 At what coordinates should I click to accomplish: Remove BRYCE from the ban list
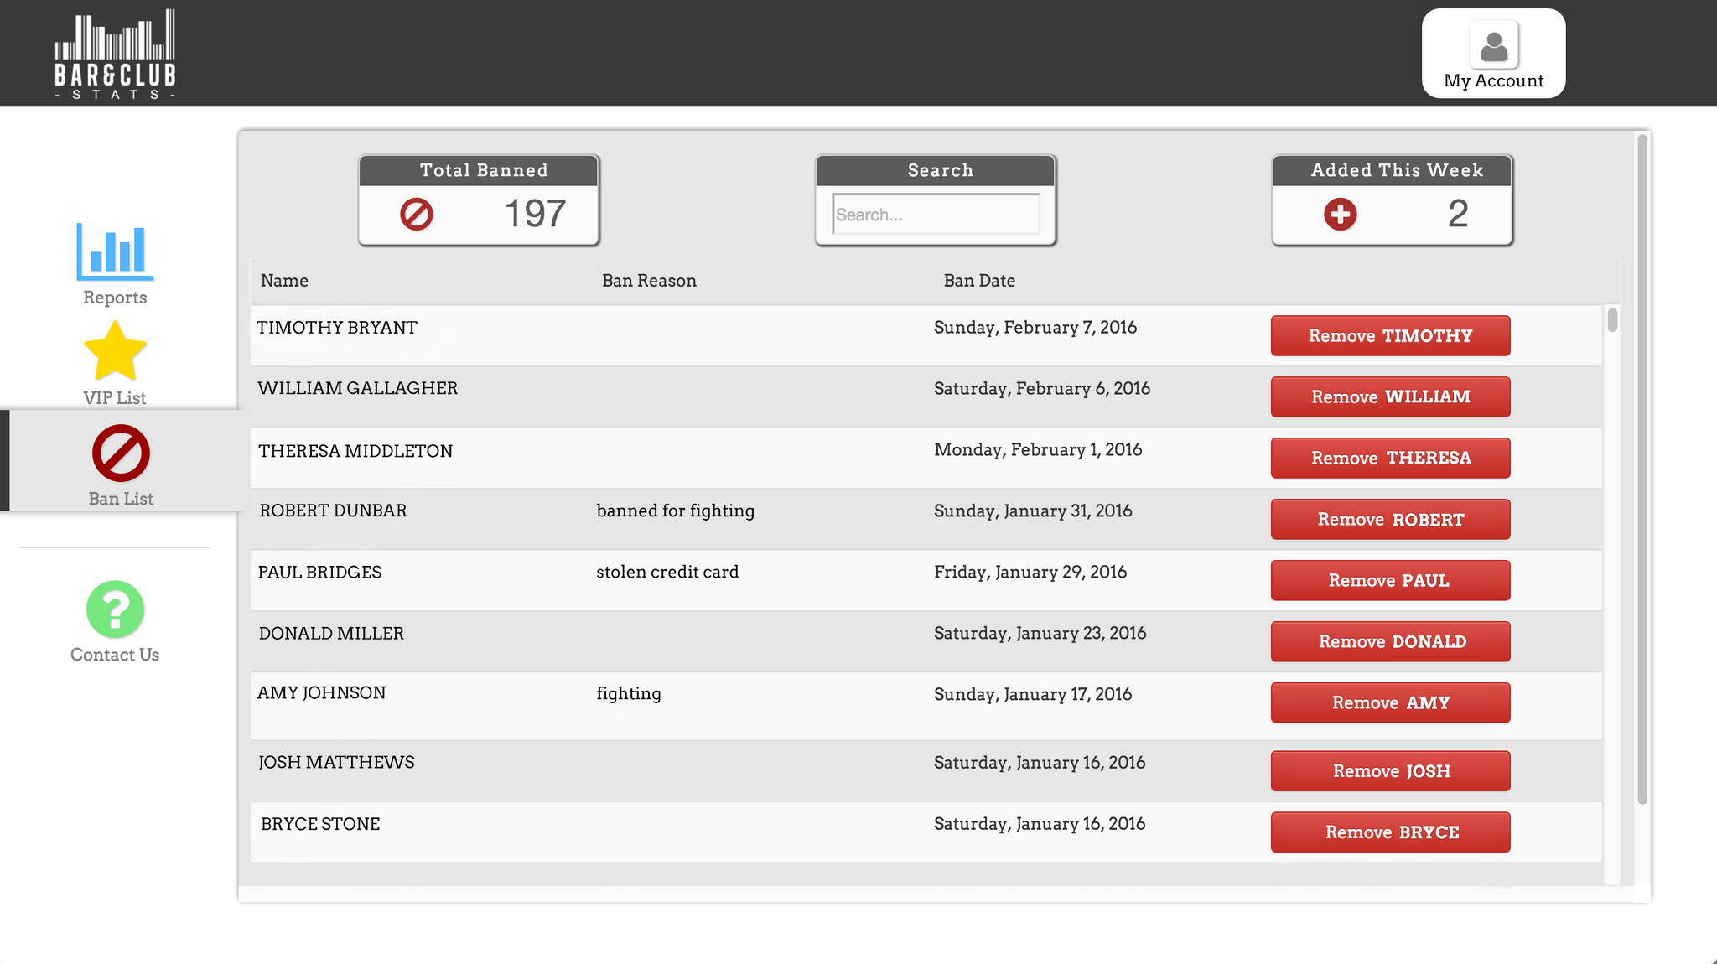point(1390,832)
